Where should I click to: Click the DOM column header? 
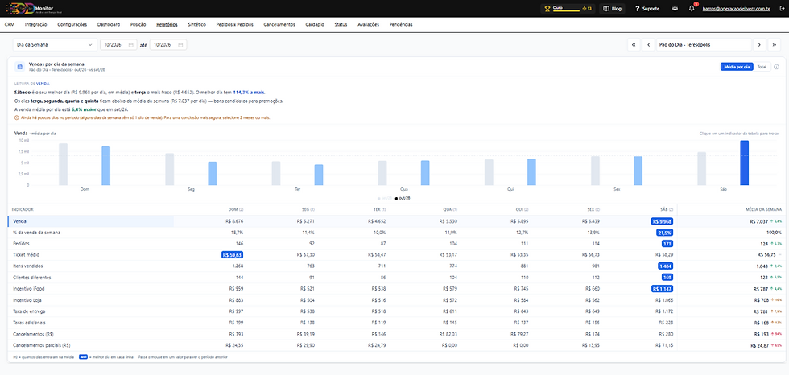236,209
